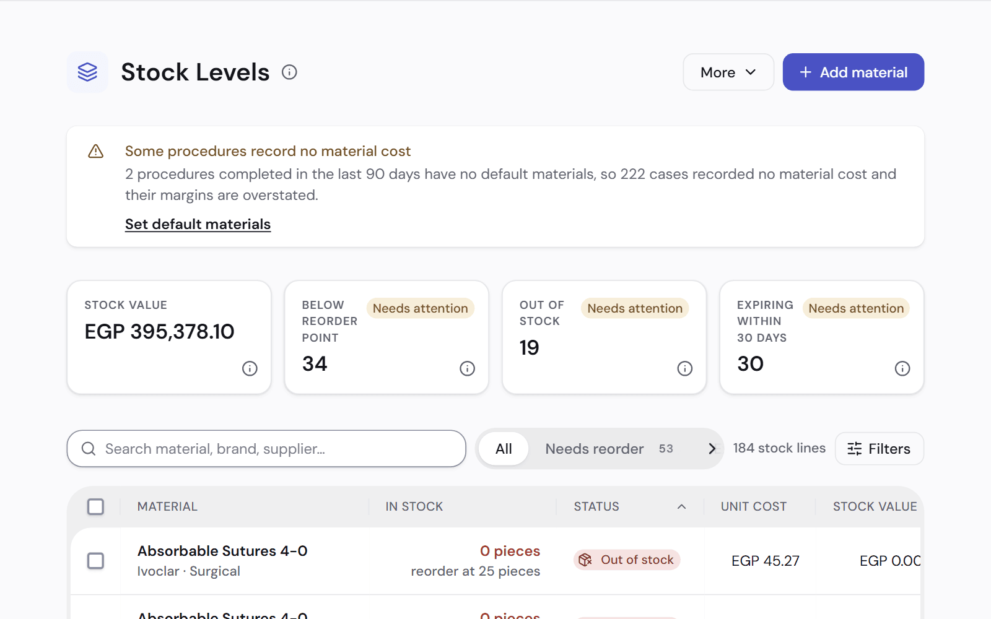The height and width of the screenshot is (619, 991).
Task: Click the 30 expiring count value
Action: click(x=750, y=364)
